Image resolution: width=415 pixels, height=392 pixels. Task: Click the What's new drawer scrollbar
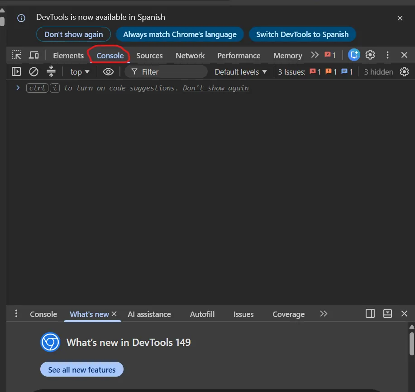pos(411,344)
